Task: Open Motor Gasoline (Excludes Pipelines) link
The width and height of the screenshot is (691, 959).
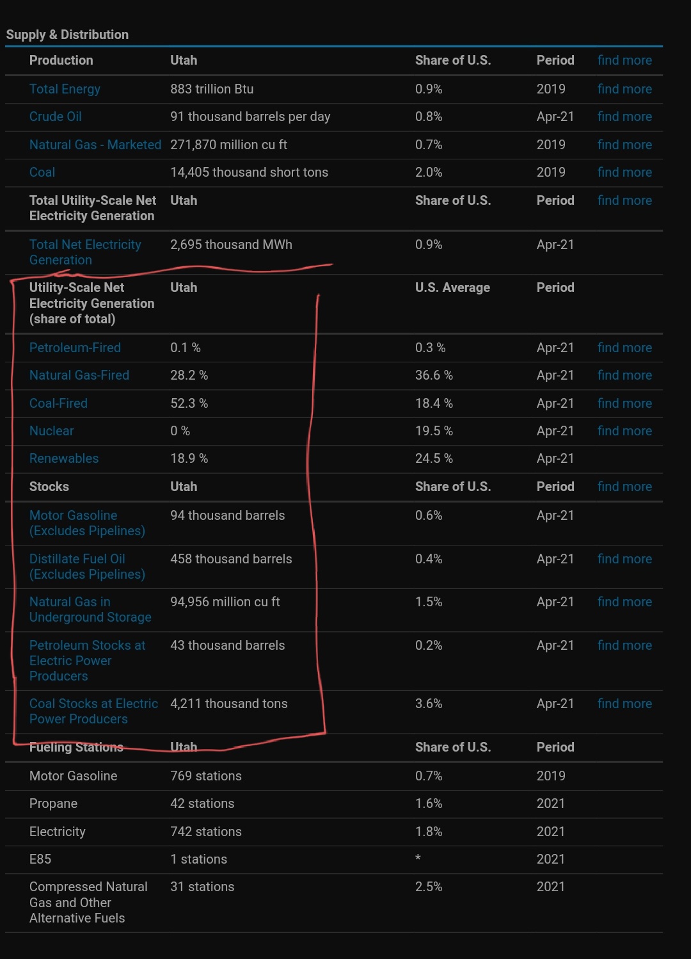Action: tap(87, 523)
